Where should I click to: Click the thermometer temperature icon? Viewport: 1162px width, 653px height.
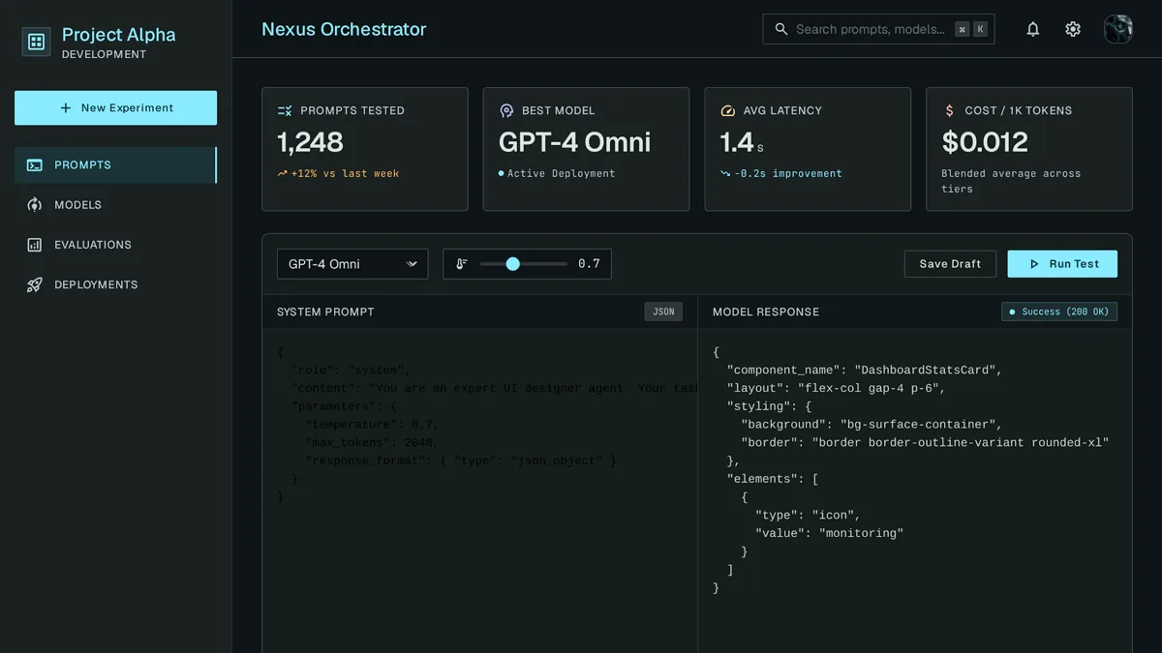[x=462, y=264]
